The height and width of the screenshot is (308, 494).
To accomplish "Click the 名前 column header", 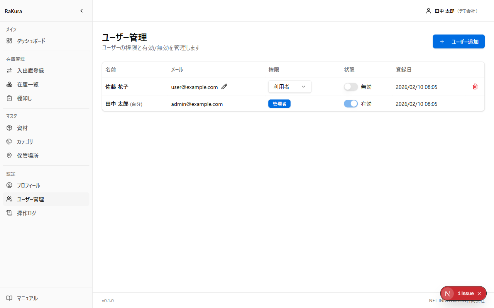I will click(111, 70).
